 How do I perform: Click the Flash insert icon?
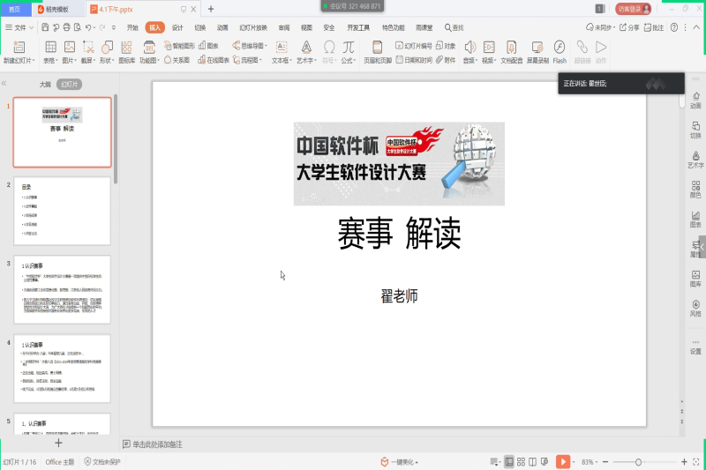pos(560,48)
